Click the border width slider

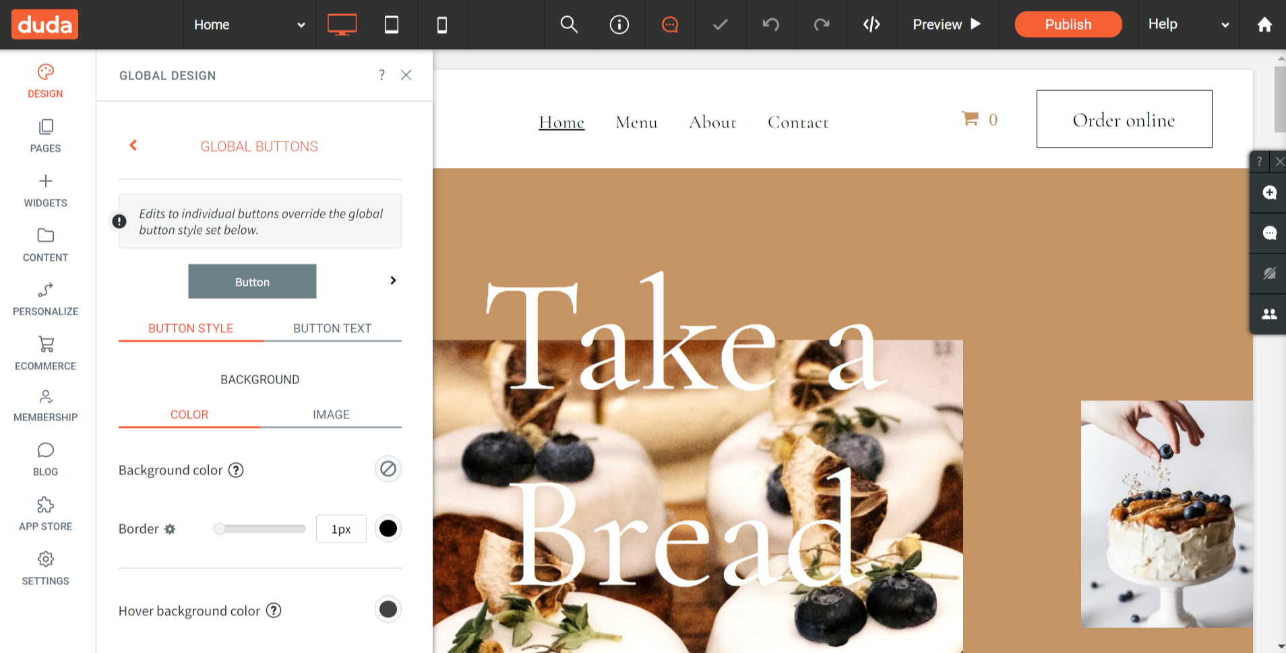259,529
